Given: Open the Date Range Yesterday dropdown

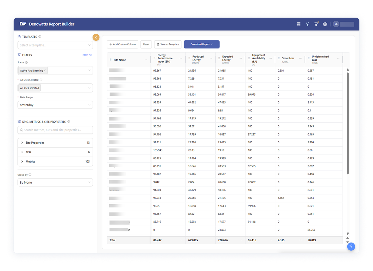Looking at the screenshot, I should click(55, 105).
